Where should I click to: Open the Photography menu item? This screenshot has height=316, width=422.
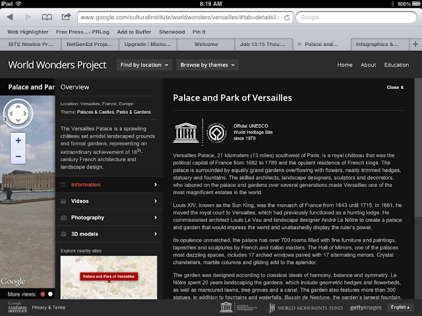(109, 217)
